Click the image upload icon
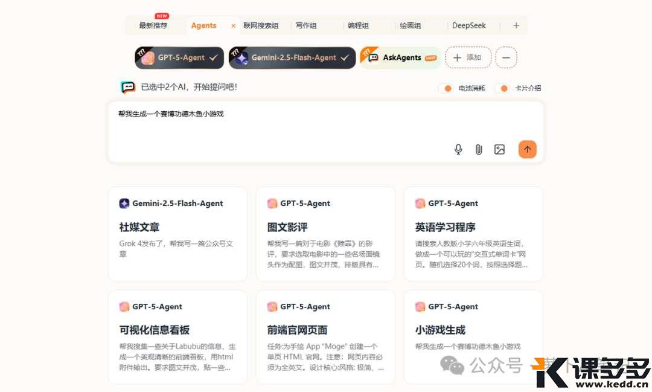652x392 pixels. tap(499, 149)
